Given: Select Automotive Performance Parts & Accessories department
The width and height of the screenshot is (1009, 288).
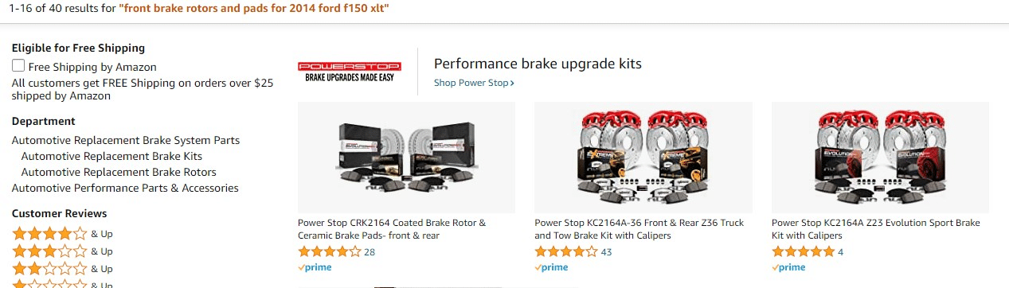Looking at the screenshot, I should [x=125, y=188].
